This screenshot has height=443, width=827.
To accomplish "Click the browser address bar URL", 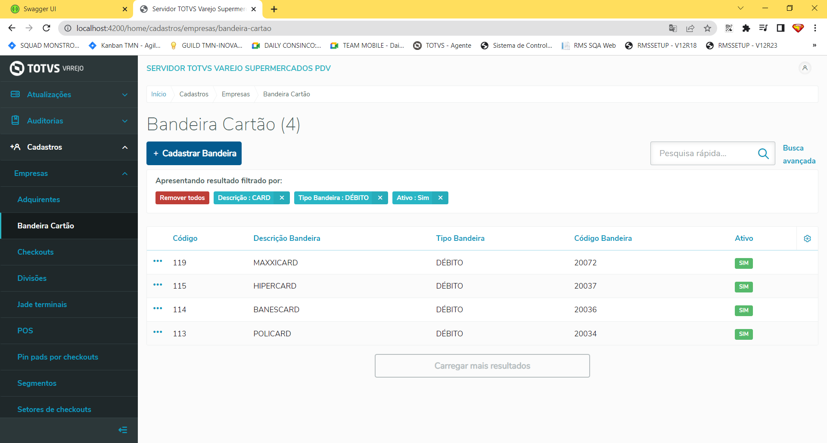I will tap(174, 28).
